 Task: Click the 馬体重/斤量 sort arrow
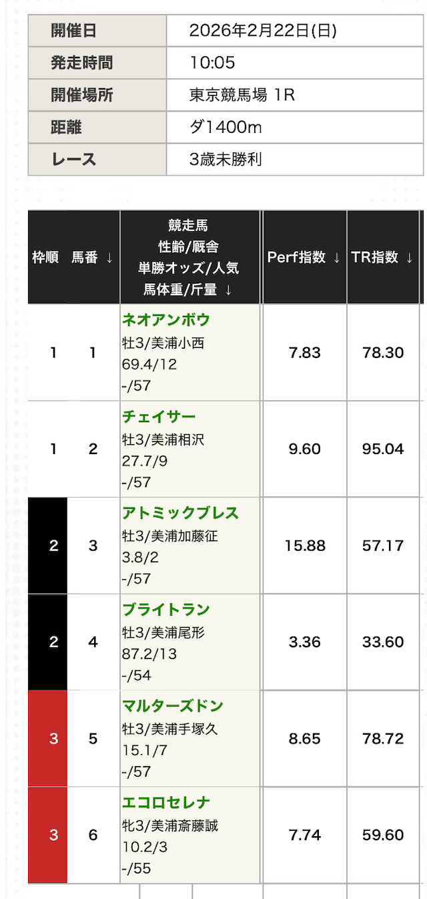tap(229, 290)
